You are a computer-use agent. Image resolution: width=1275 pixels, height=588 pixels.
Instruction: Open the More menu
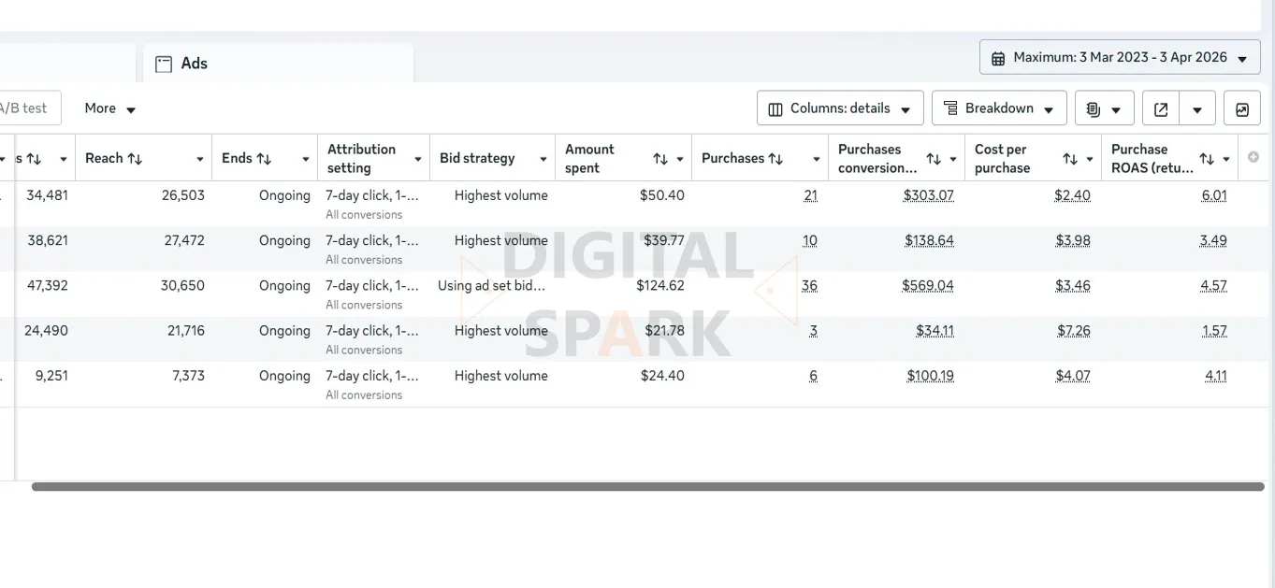[110, 108]
